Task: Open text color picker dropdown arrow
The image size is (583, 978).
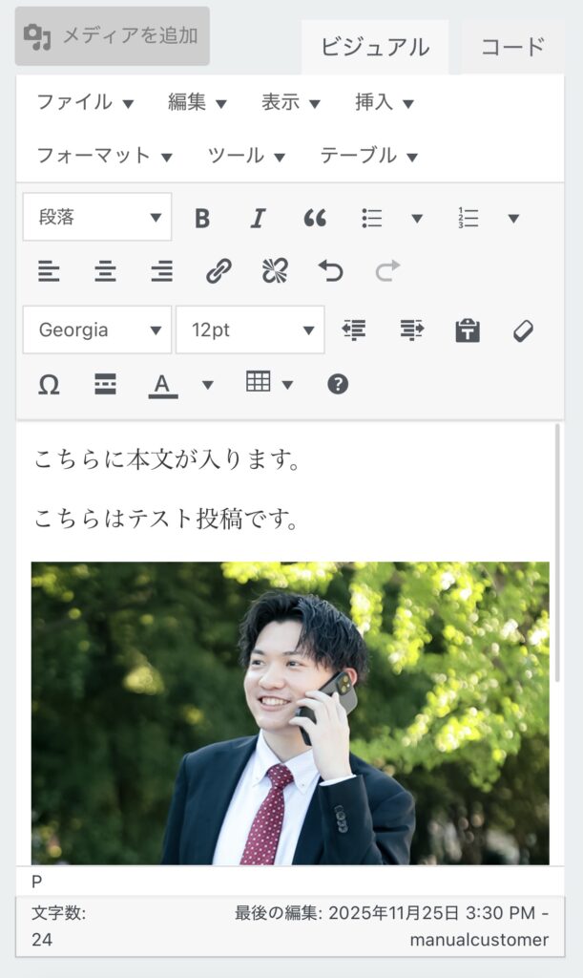Action: coord(208,384)
